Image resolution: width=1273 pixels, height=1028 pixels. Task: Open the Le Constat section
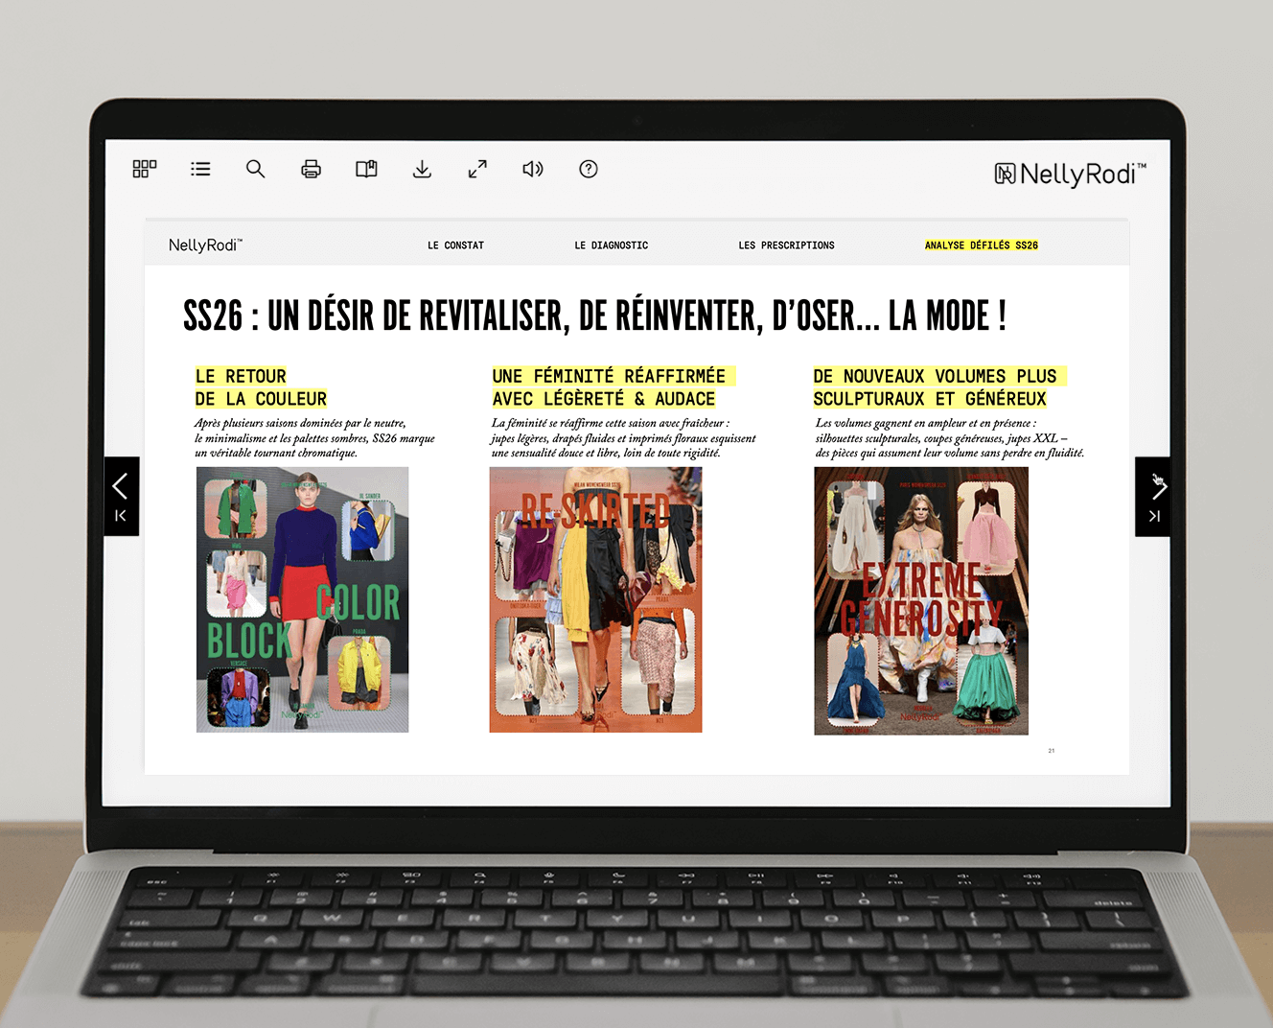pos(455,245)
